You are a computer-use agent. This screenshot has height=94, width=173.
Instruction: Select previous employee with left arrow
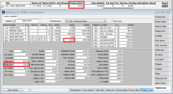pyautogui.click(x=64, y=21)
